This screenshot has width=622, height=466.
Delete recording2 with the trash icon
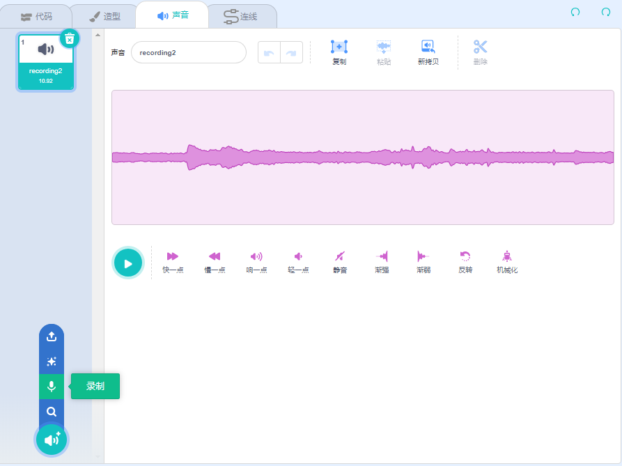tap(70, 39)
